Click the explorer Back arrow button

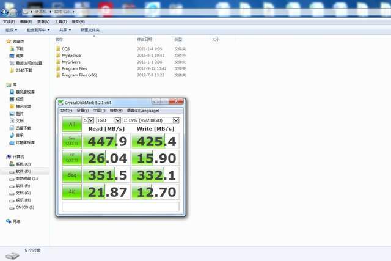click(5, 12)
